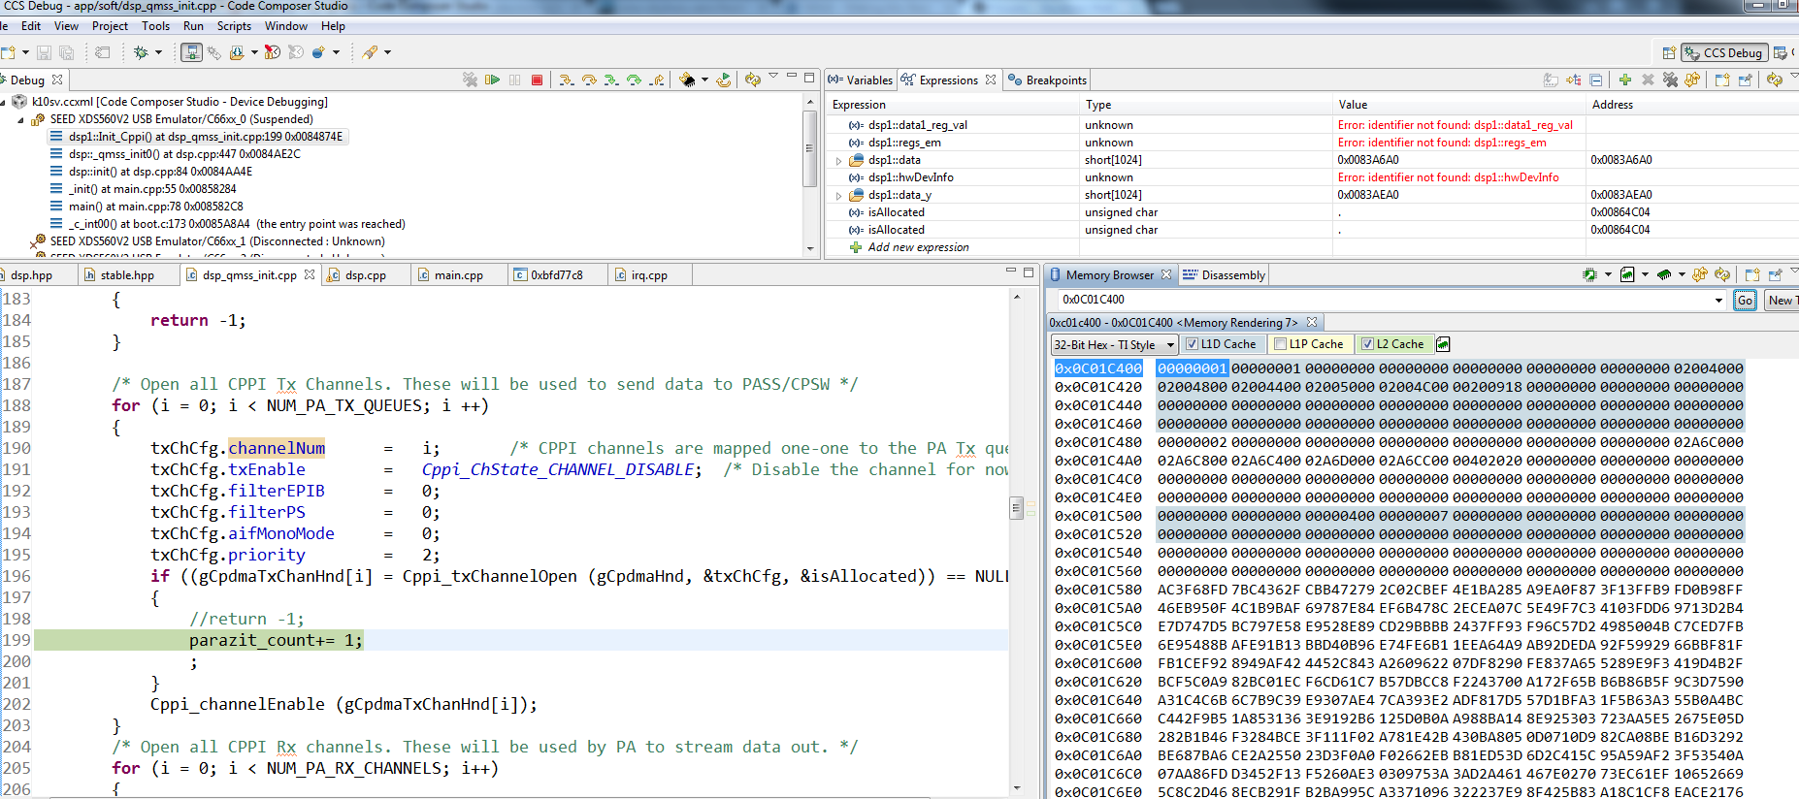The width and height of the screenshot is (1799, 799).
Task: Click Add new expression row
Action: 918,247
